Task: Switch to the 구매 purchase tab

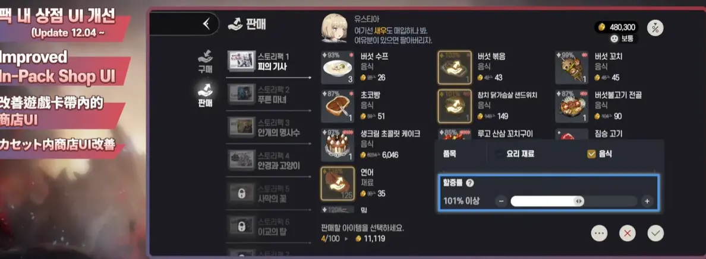Action: 205,62
